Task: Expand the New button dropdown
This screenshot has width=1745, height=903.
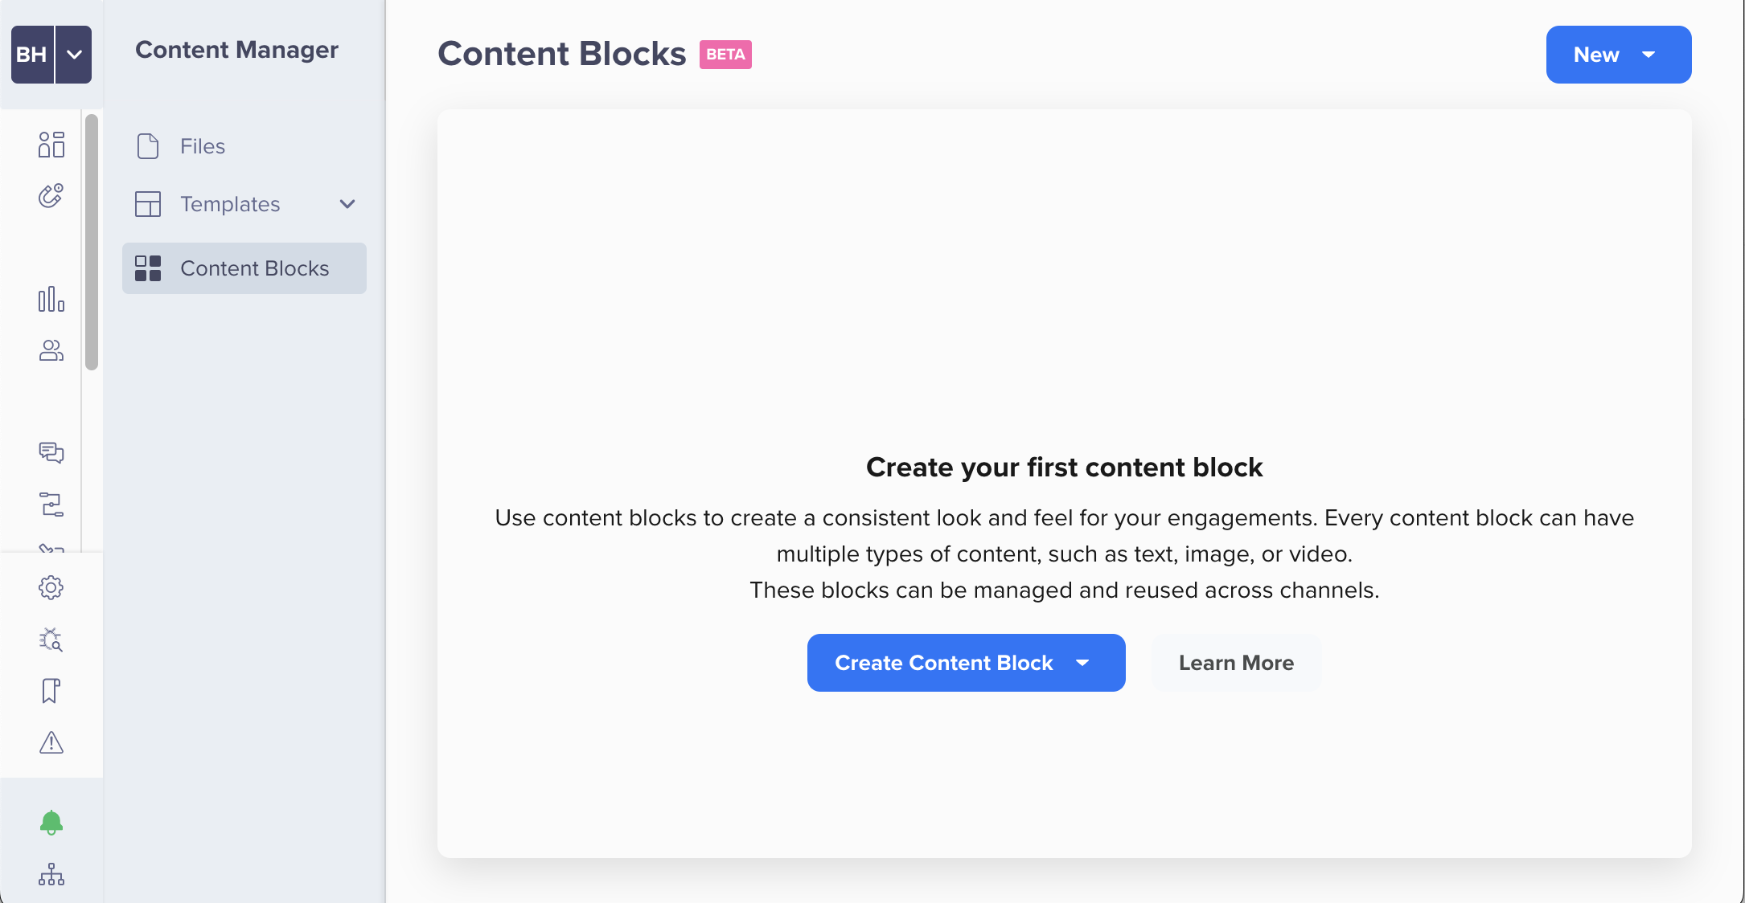Action: point(1653,54)
